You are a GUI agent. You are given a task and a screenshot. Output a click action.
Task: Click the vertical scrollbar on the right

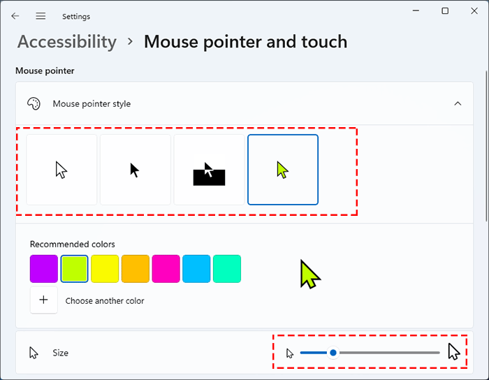pos(487,147)
